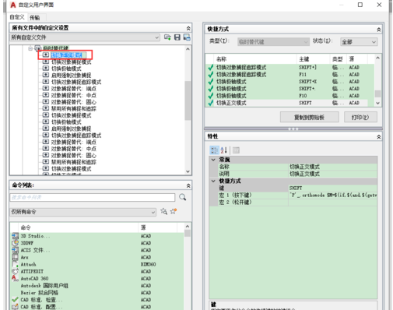This screenshot has height=310, width=393.
Task: Click green checkmark in the F10 shortcut row
Action: [211, 96]
